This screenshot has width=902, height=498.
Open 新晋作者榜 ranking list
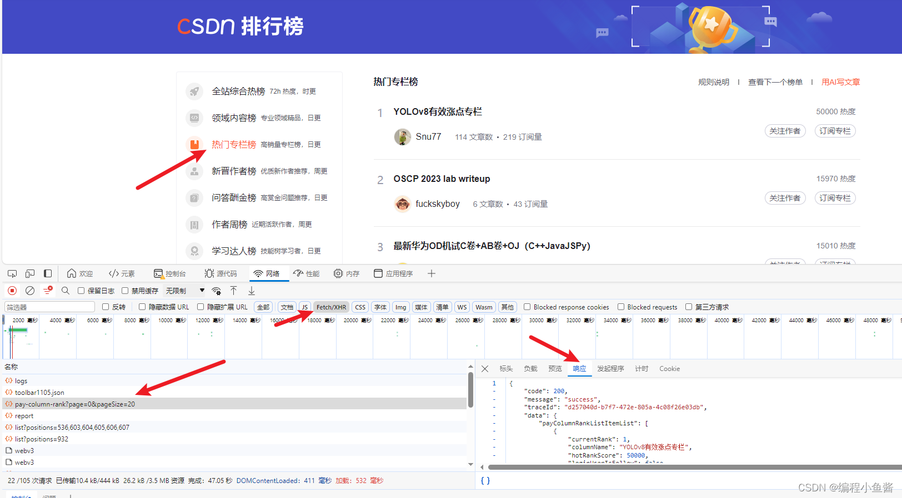point(234,171)
